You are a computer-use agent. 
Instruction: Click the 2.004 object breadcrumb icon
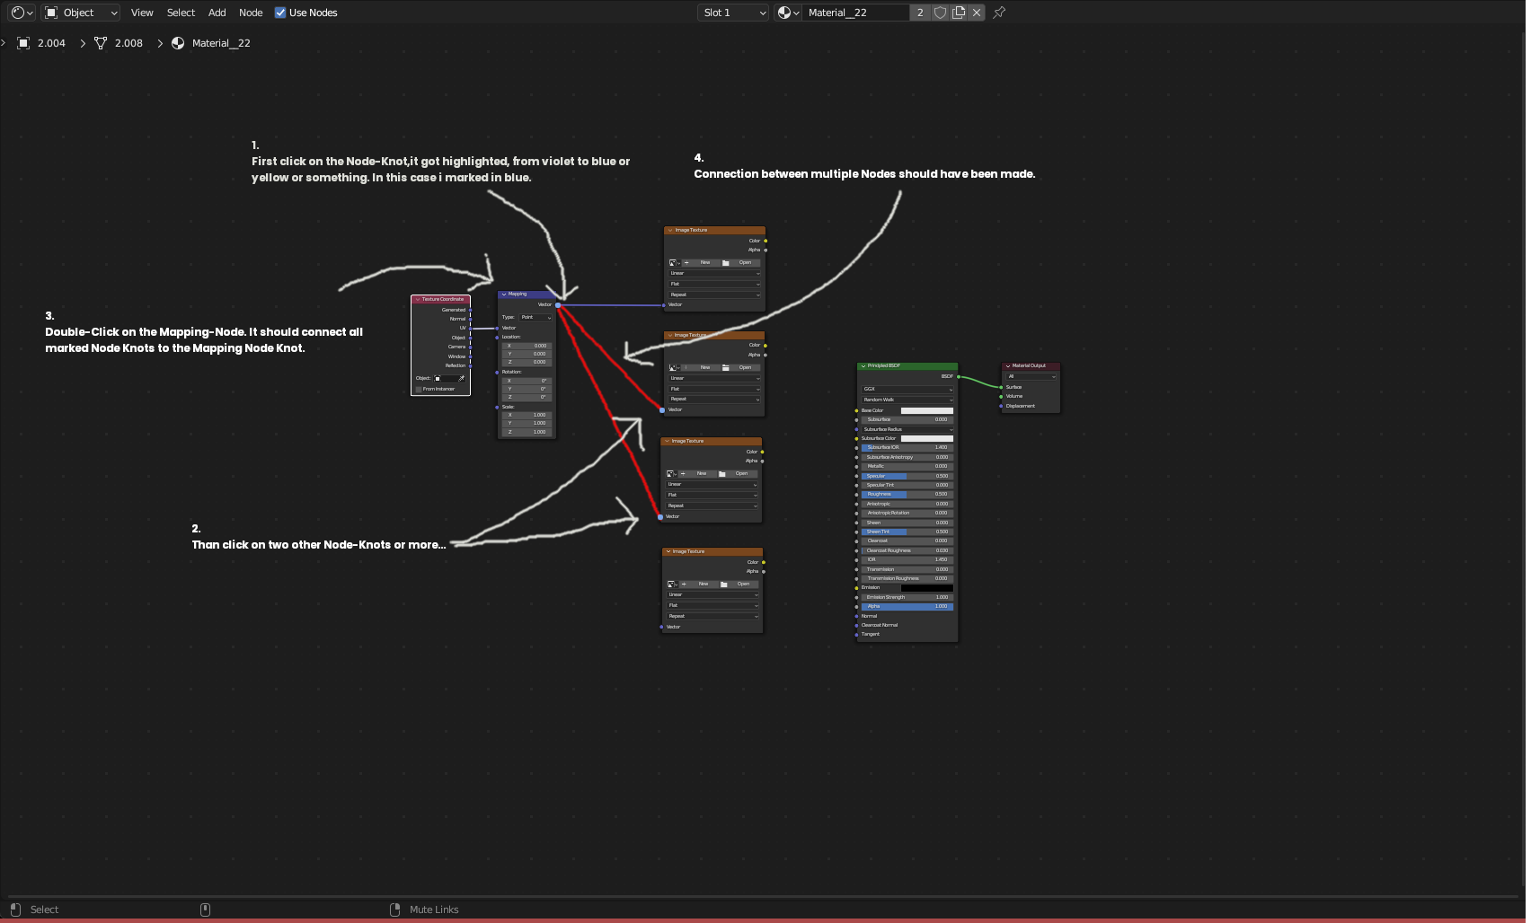[24, 43]
